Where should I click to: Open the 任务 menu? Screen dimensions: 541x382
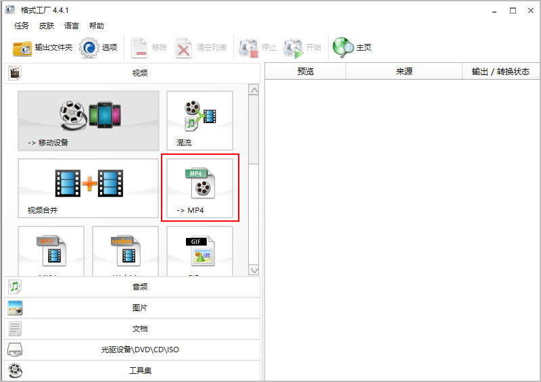22,26
